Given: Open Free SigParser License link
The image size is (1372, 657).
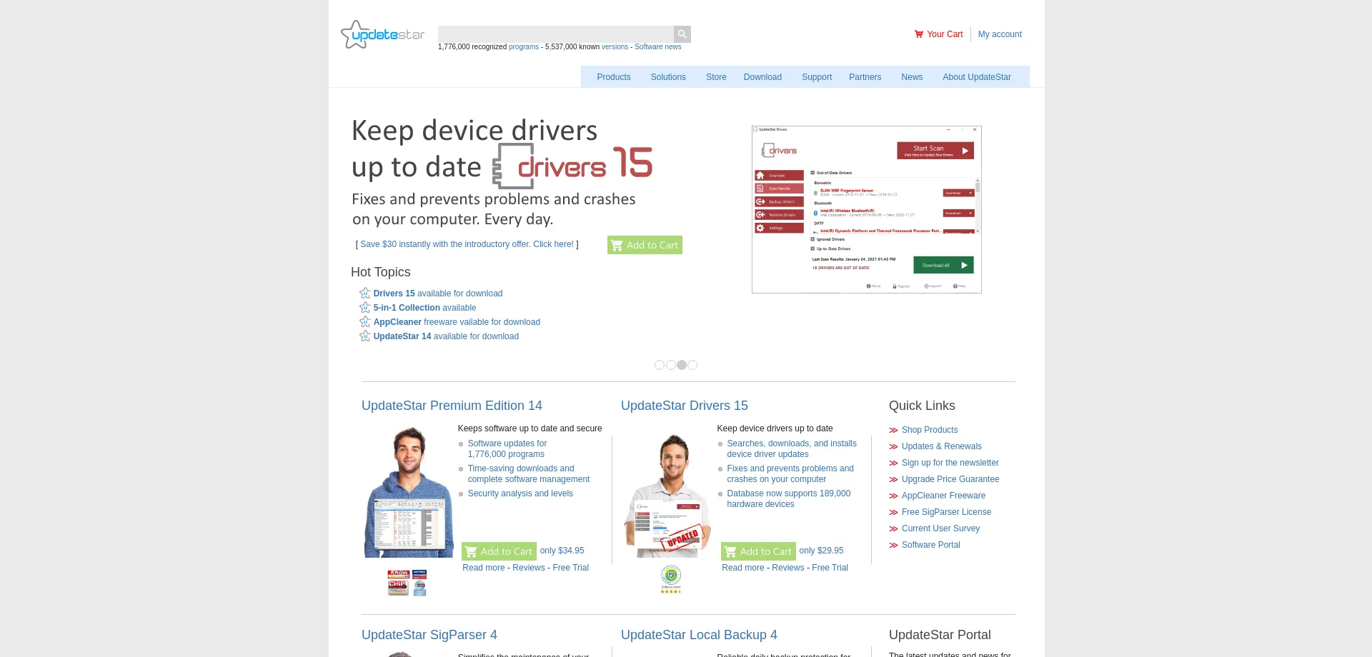Looking at the screenshot, I should (946, 512).
